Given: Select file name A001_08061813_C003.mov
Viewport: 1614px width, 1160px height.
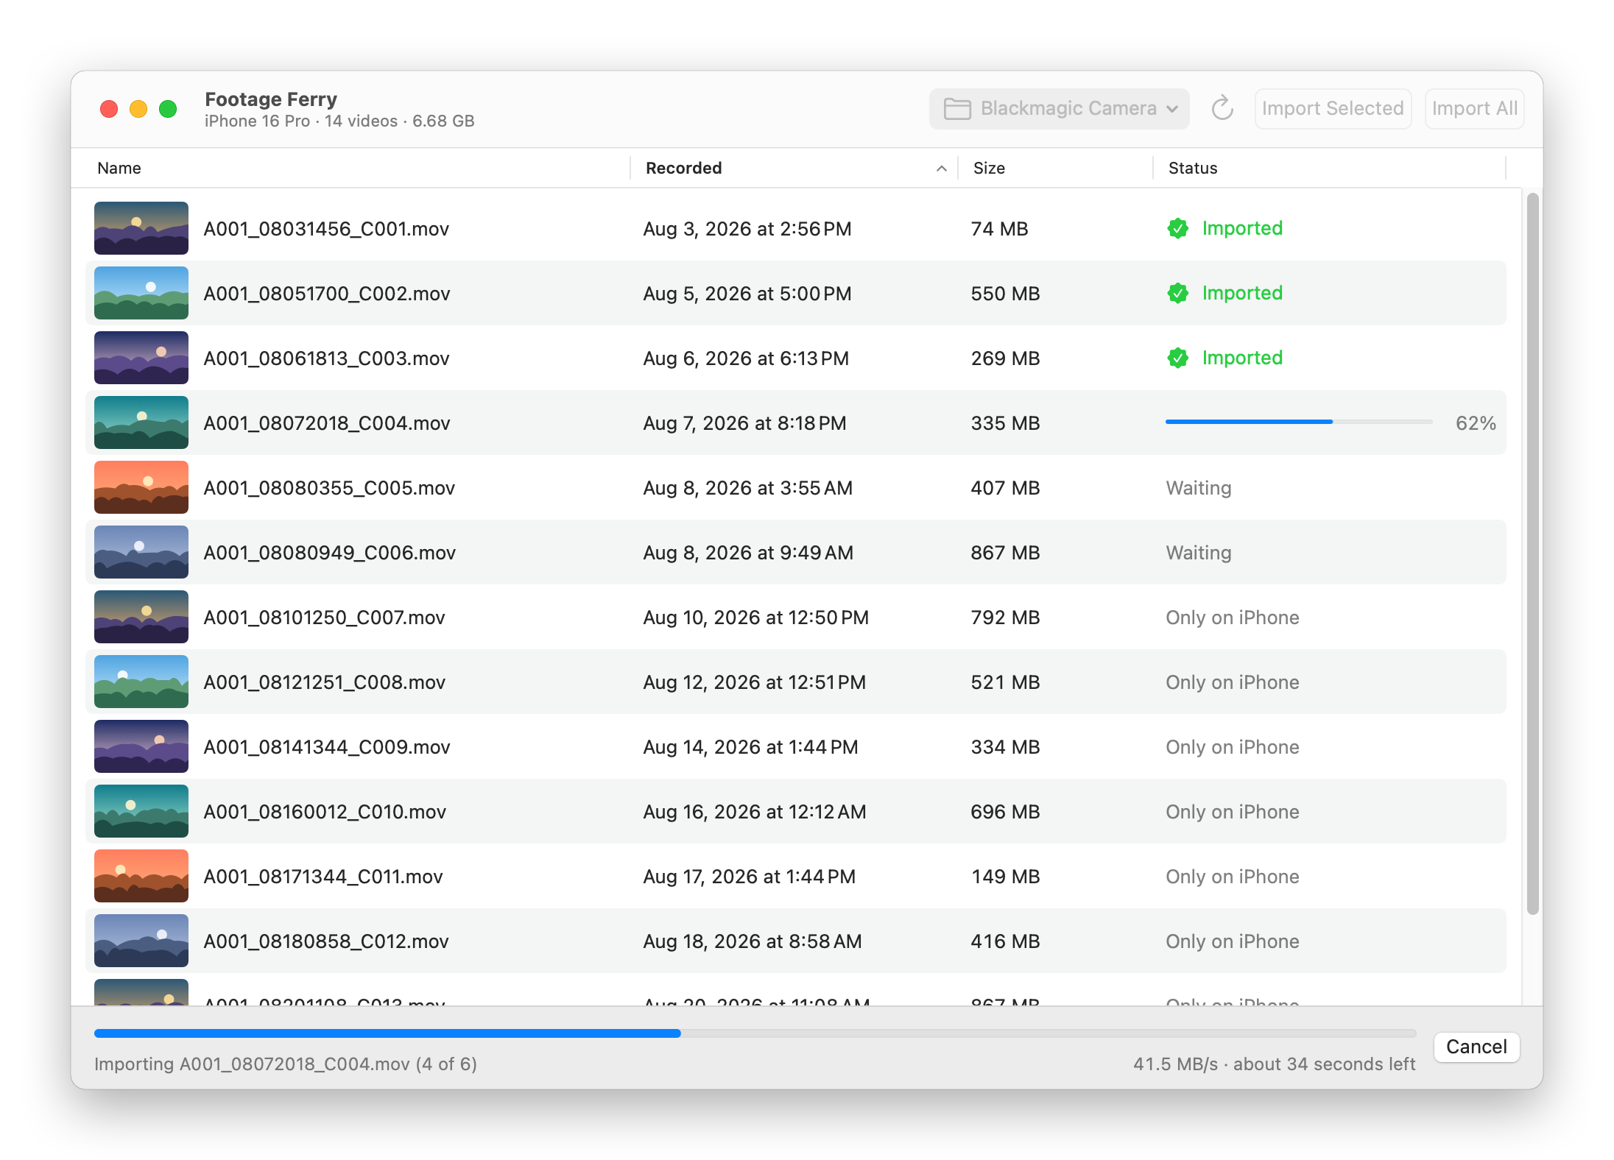Looking at the screenshot, I should point(326,358).
